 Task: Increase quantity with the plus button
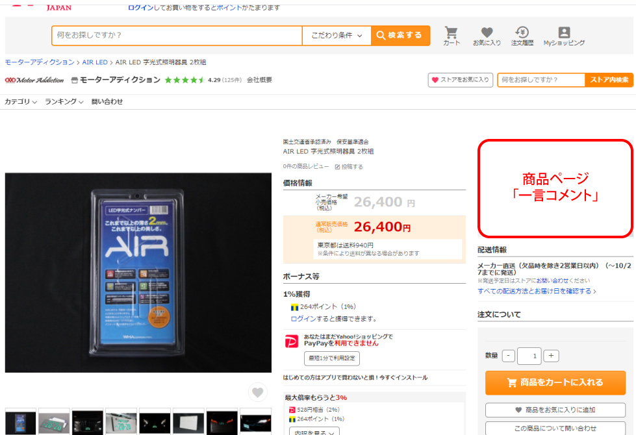click(x=551, y=356)
